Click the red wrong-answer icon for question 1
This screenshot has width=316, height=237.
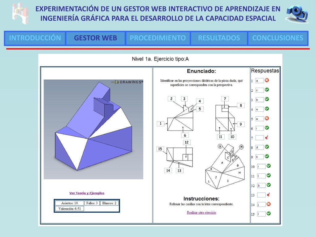tap(267, 80)
